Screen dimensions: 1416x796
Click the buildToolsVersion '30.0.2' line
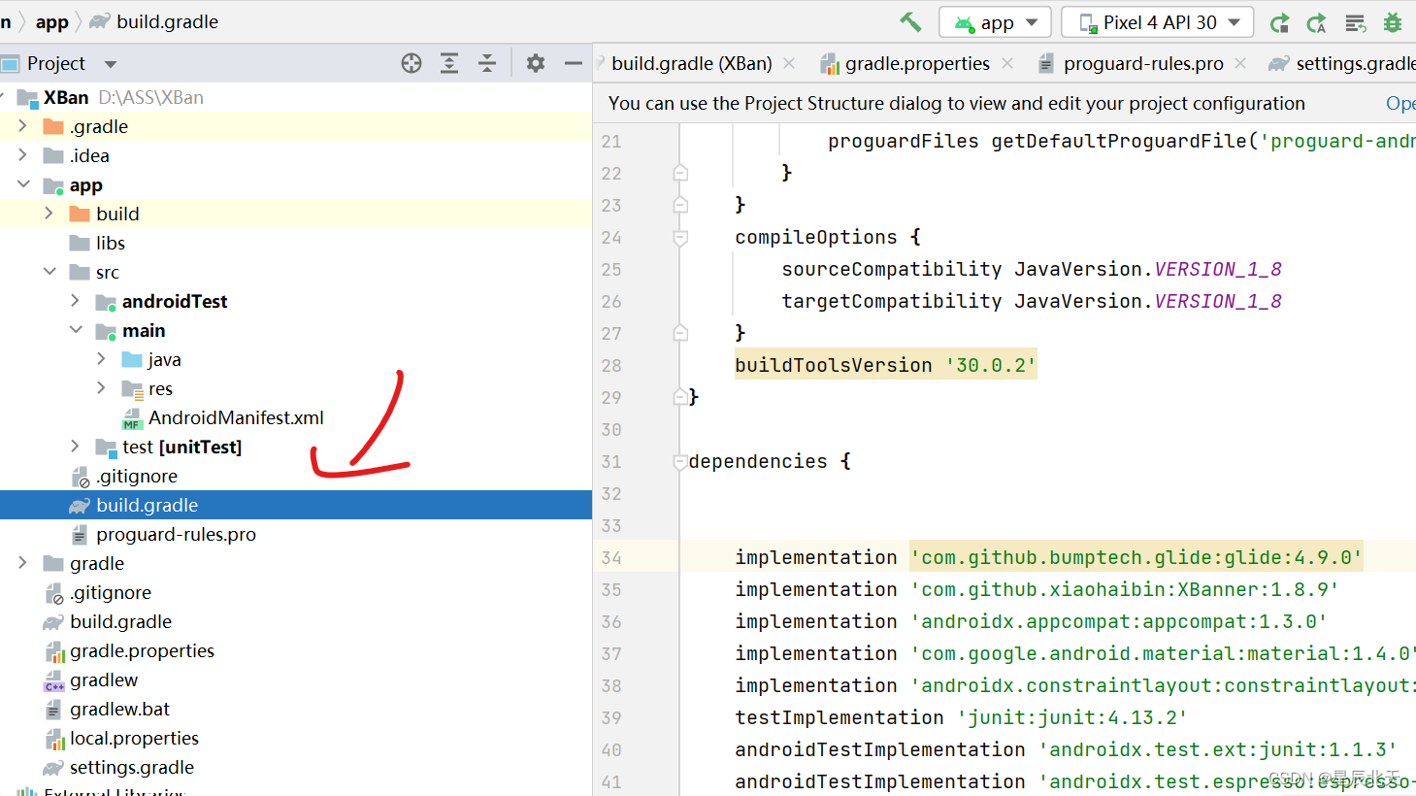885,365
